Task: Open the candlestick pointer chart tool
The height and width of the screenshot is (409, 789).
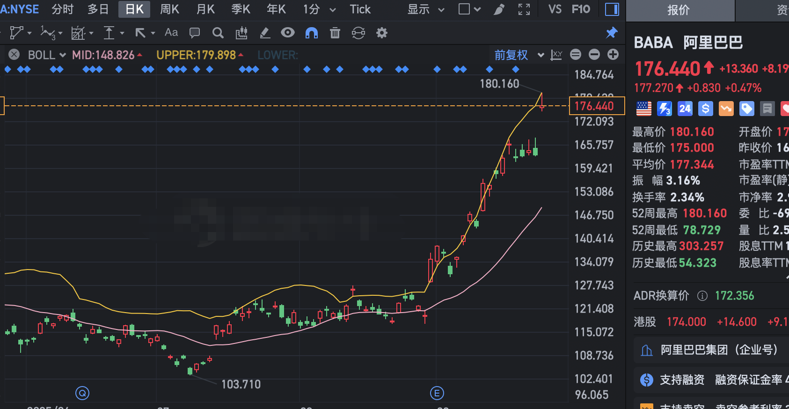Action: click(241, 33)
